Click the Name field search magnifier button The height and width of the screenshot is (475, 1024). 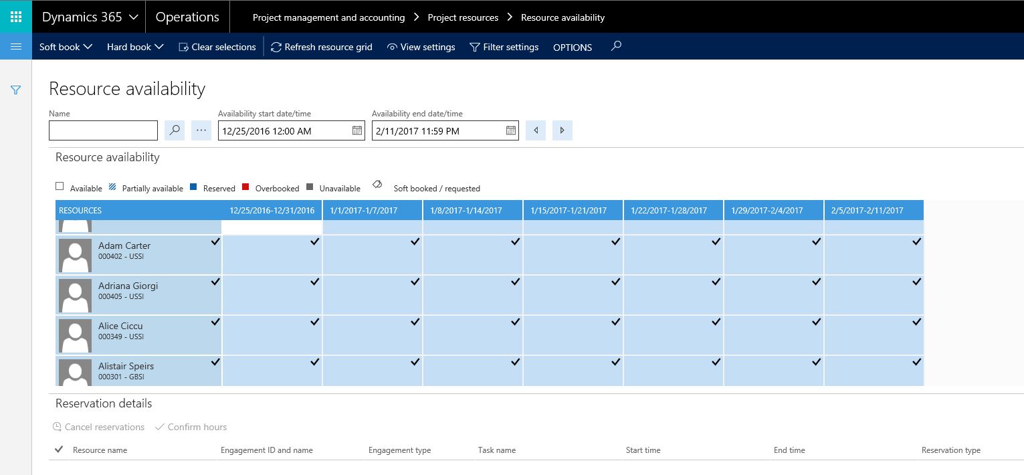click(175, 130)
